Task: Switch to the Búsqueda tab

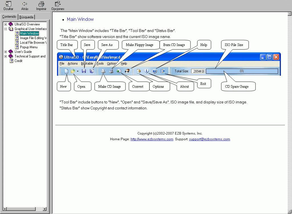Action: (x=26, y=17)
